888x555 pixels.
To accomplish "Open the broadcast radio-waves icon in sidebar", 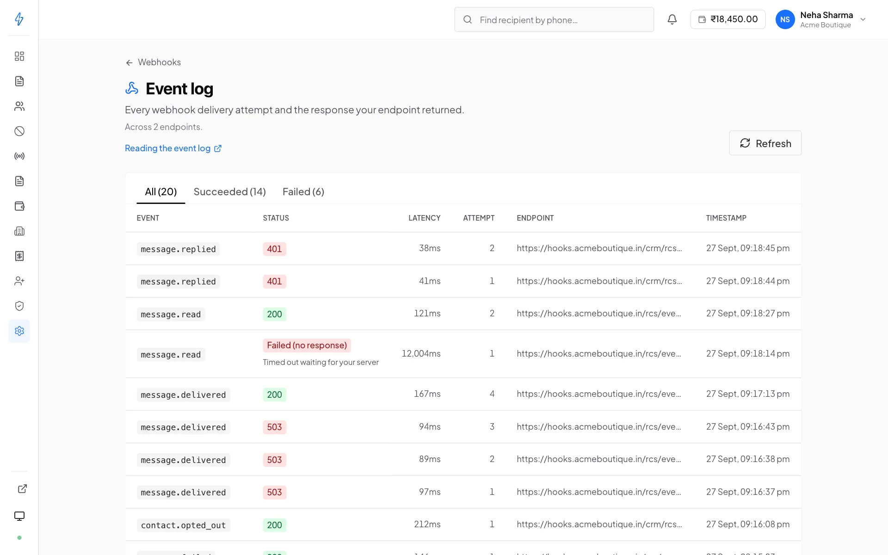I will pos(19,156).
